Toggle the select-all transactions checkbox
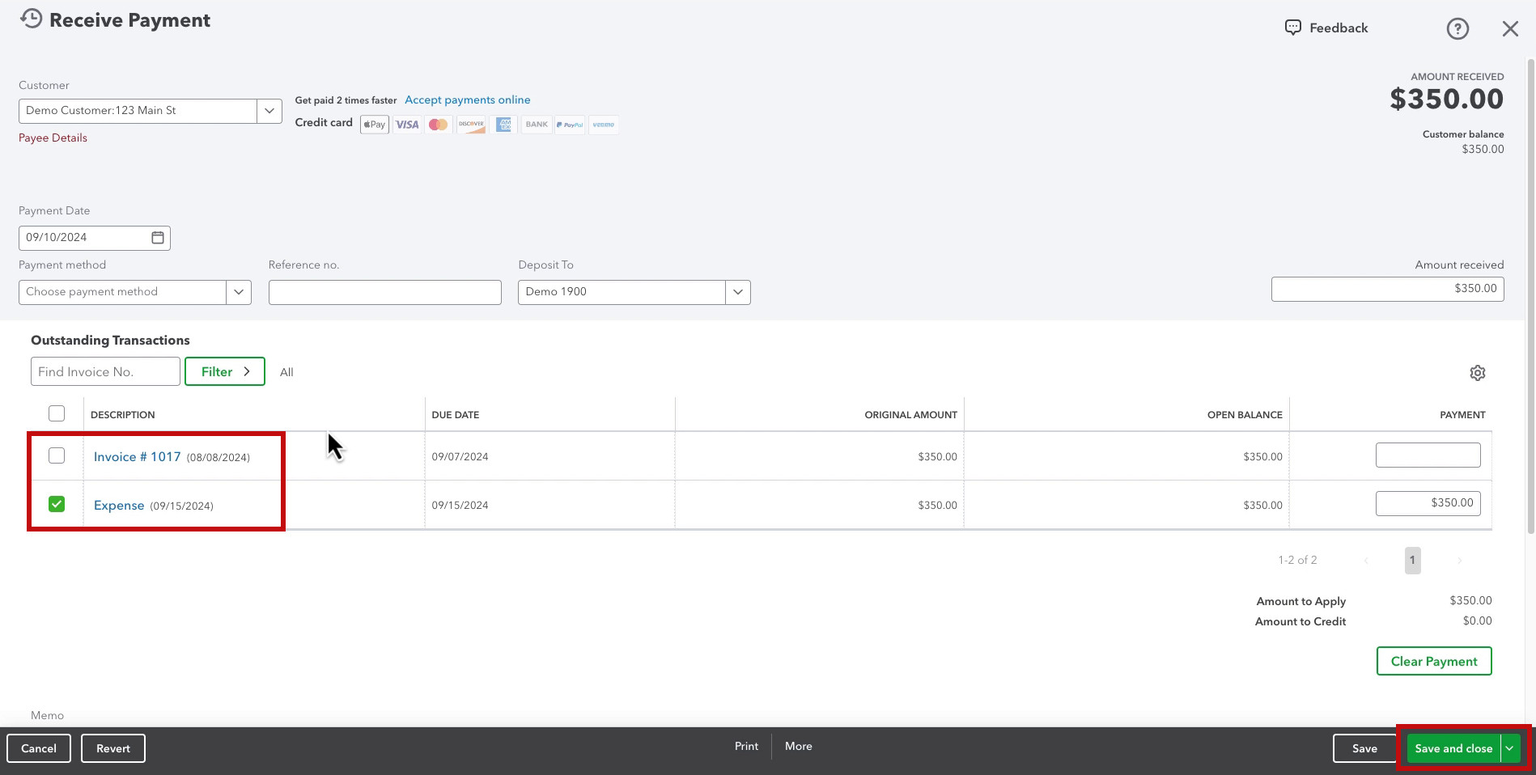Image resolution: width=1536 pixels, height=775 pixels. pos(57,413)
